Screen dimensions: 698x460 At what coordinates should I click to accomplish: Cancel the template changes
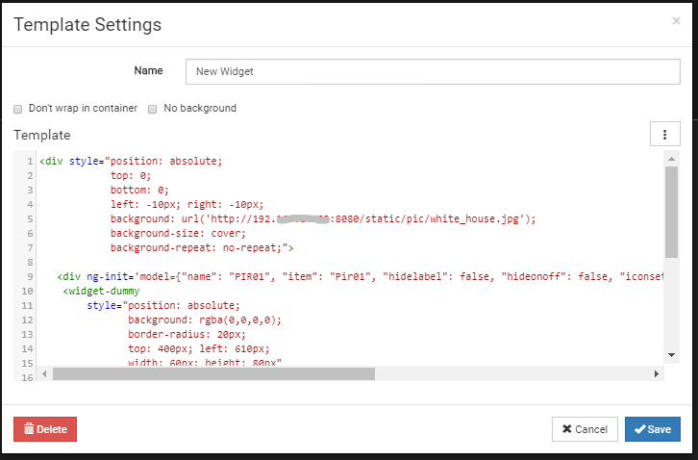(585, 429)
